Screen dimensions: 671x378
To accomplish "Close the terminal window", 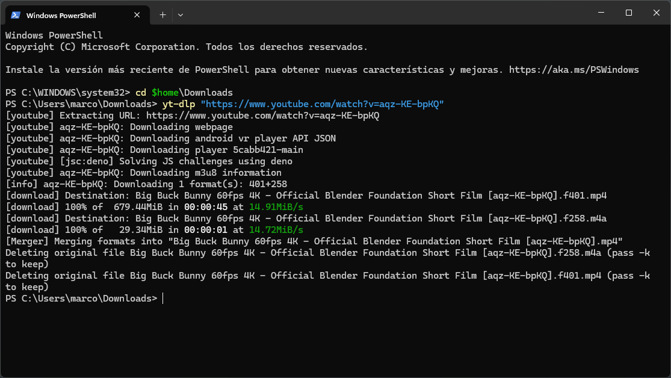I will click(657, 13).
